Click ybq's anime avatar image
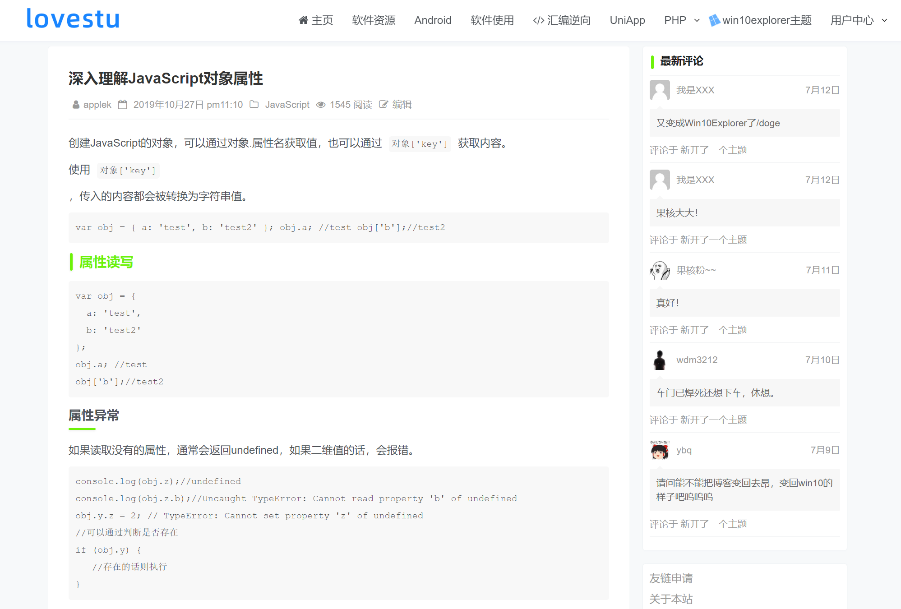 (660, 450)
